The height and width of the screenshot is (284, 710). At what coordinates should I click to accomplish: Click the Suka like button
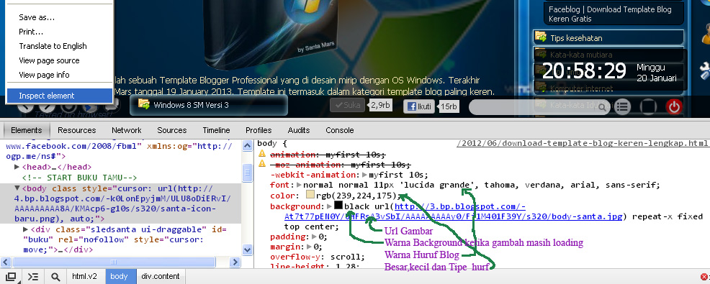coord(347,106)
